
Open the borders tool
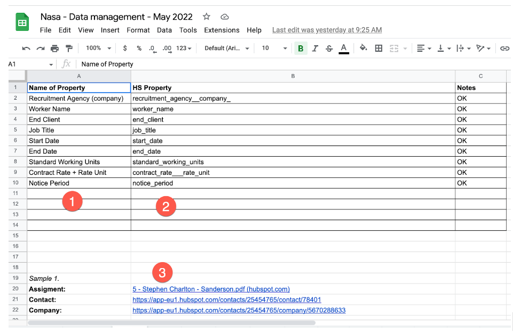click(x=378, y=48)
